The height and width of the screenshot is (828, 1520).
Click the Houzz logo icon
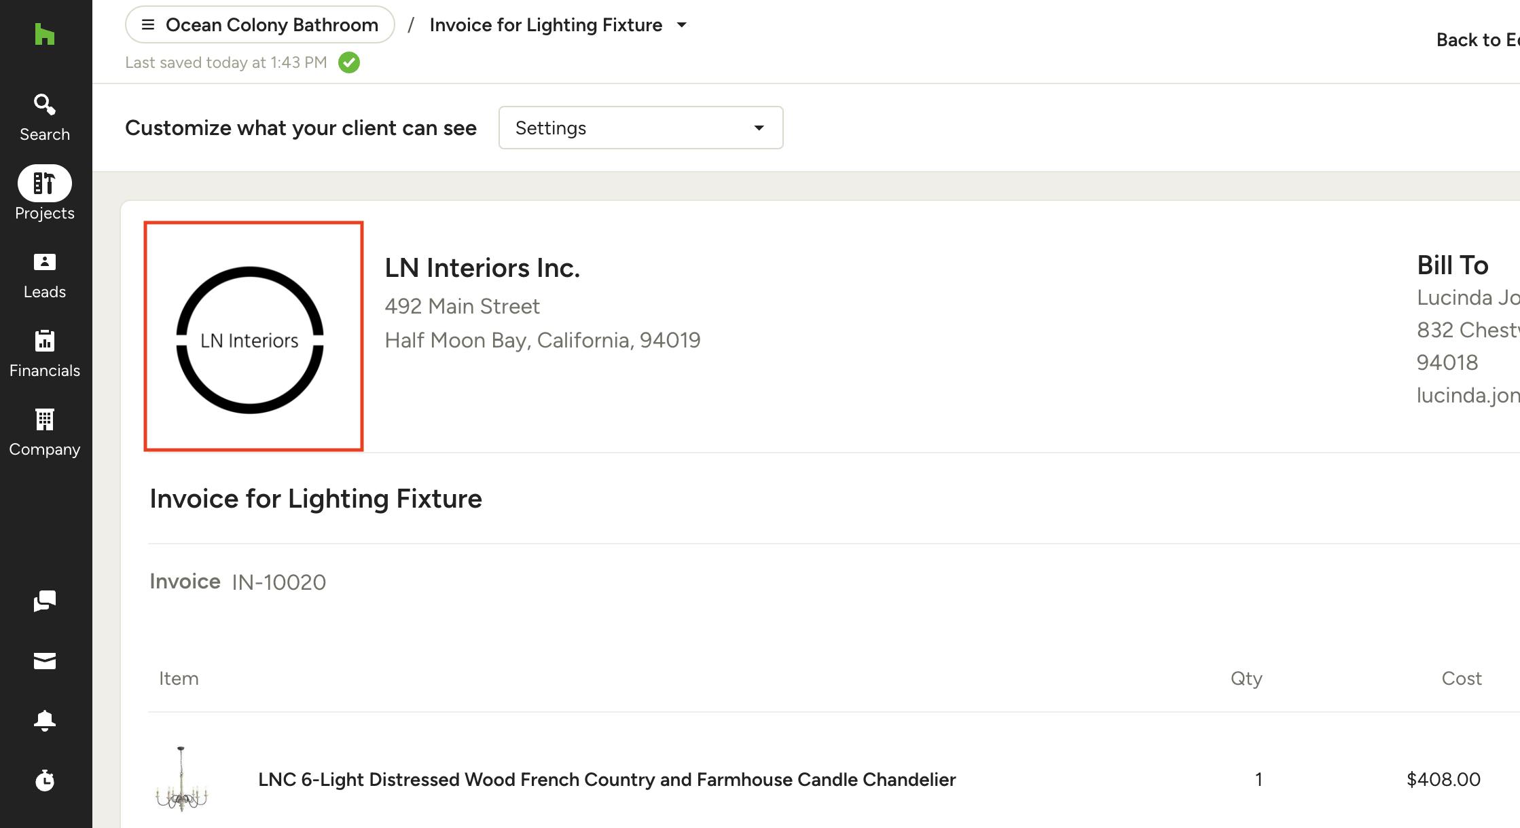[x=44, y=34]
